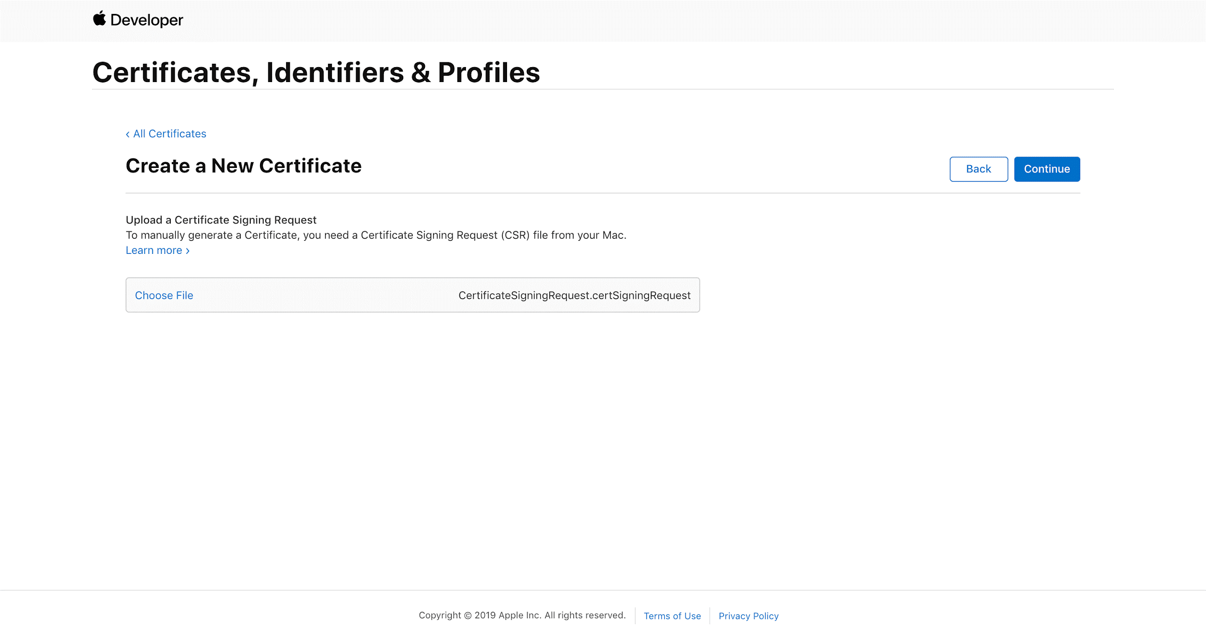Screen dimensions: 1206x641
Task: Open the Terms of Use page
Action: click(x=672, y=616)
